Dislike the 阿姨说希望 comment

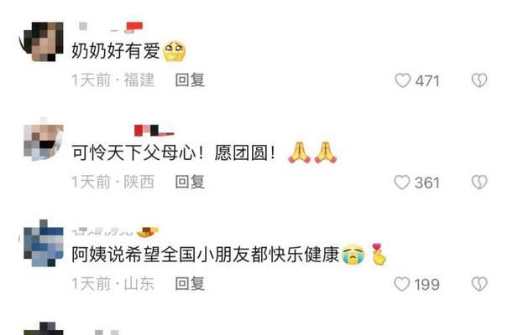(479, 284)
